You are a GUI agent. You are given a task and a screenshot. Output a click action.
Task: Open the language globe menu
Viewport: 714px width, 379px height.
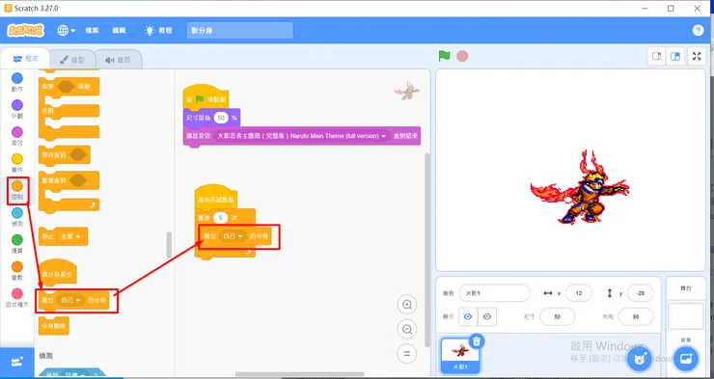(66, 31)
